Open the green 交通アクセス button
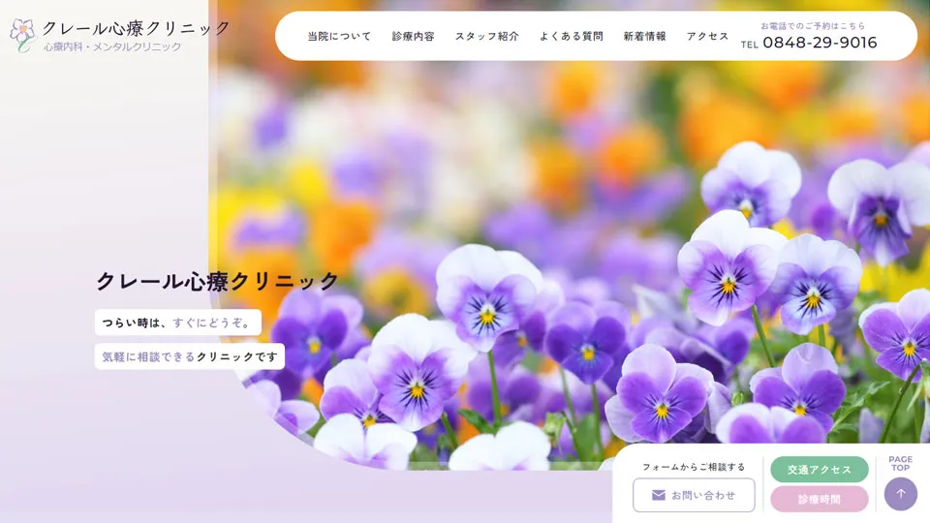Viewport: 930px width, 523px height. click(819, 470)
